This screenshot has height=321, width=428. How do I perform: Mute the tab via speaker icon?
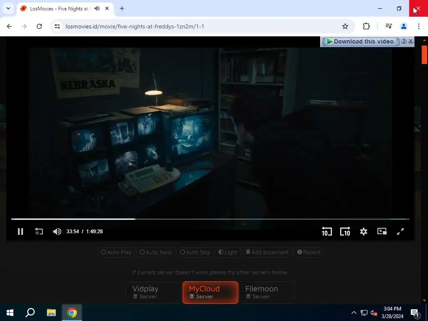[x=97, y=8]
